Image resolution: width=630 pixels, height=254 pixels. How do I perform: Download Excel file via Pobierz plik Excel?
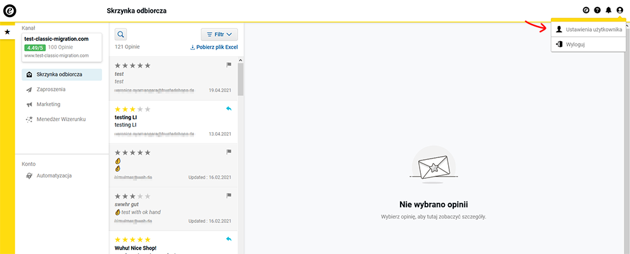click(x=214, y=47)
